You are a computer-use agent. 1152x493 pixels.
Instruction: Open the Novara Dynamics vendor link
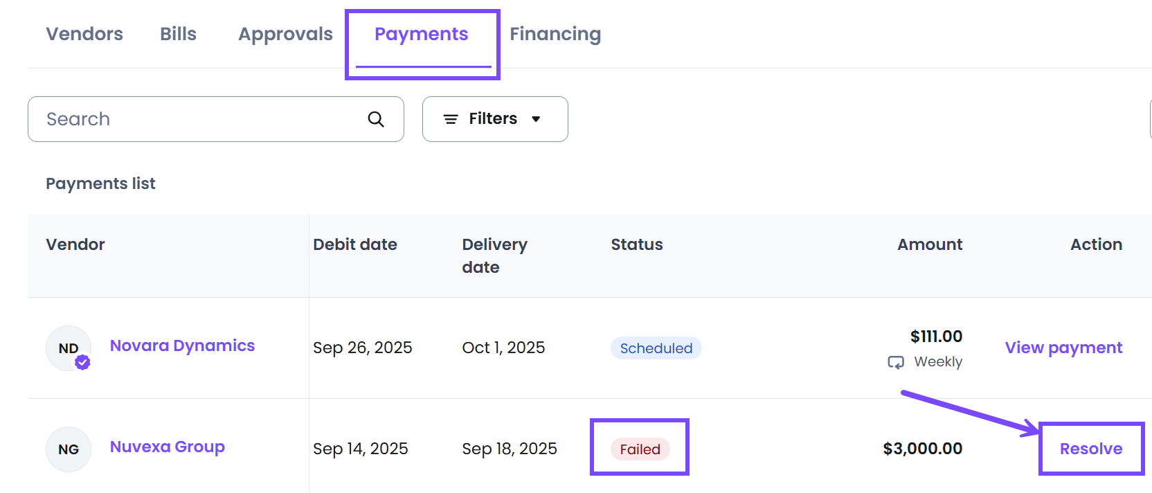[x=182, y=346]
